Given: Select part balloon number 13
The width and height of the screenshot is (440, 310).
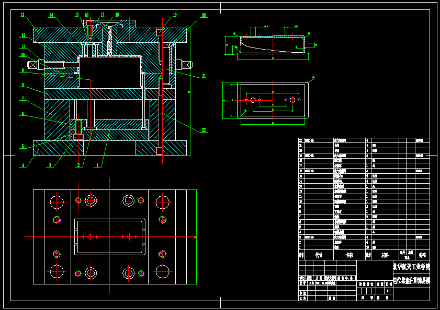Looking at the screenshot, I should click(22, 15).
